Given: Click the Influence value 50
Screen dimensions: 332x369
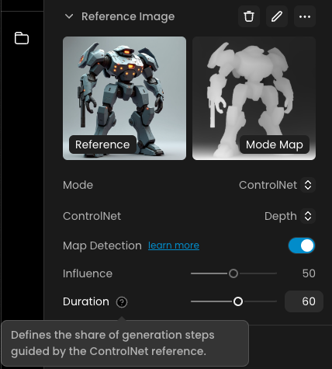Looking at the screenshot, I should [x=309, y=273].
